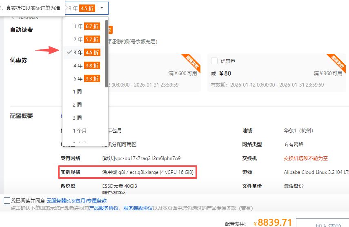349x227 pixels.
Task: Click the 3.3 折 discount badge
Action: (x=92, y=79)
